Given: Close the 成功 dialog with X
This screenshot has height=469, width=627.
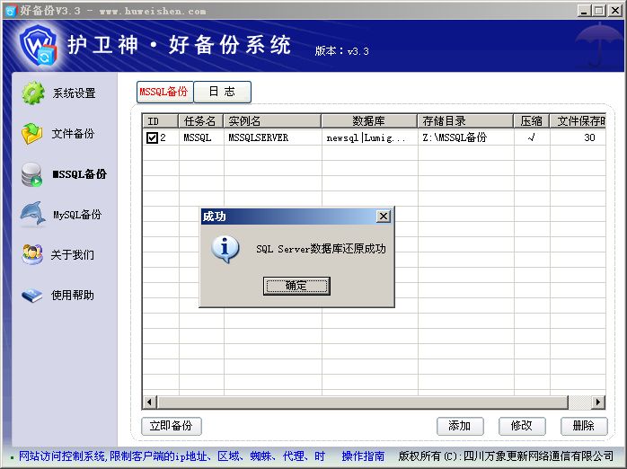Looking at the screenshot, I should [383, 217].
